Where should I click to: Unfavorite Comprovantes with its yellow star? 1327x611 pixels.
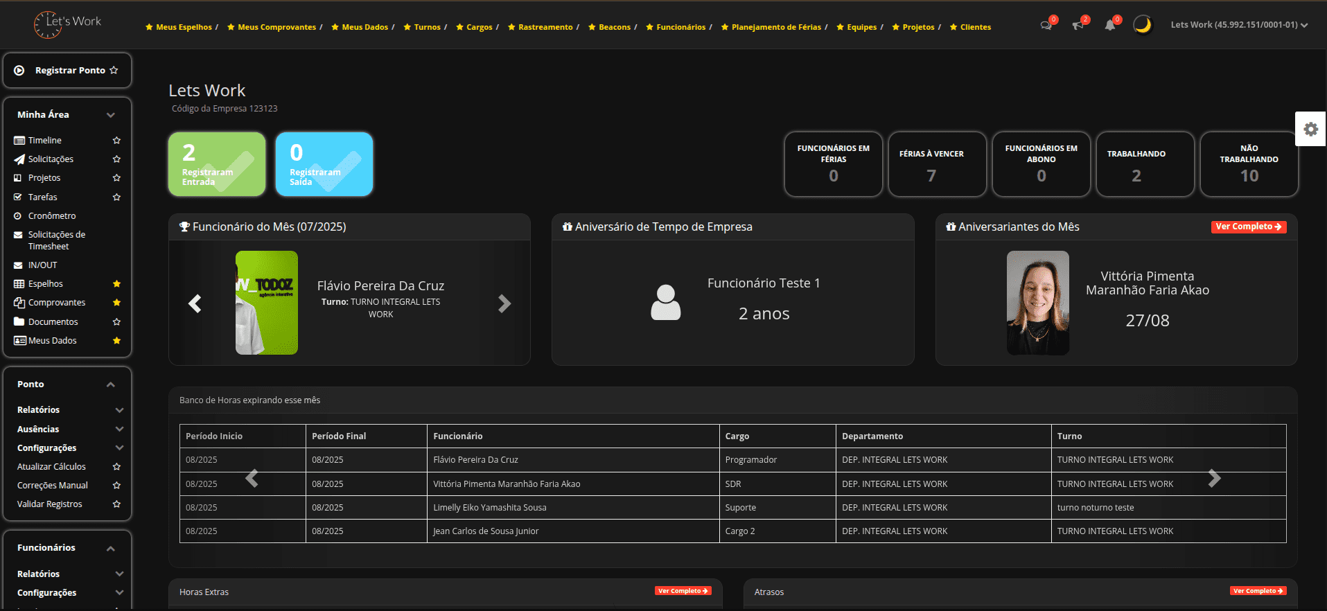[x=116, y=302]
